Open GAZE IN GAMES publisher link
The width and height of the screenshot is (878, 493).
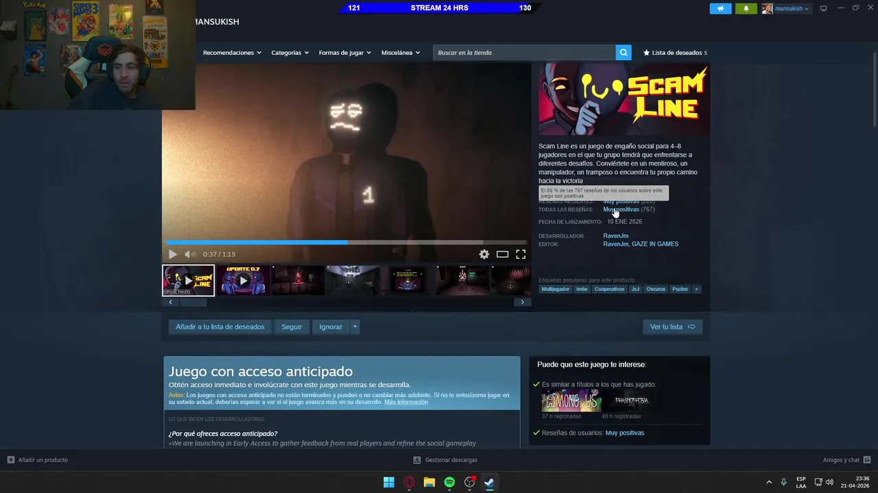(655, 244)
